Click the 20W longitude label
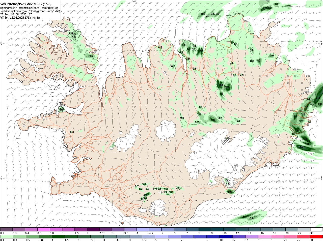Screen dimensions: 323x242 [x=134, y=1]
